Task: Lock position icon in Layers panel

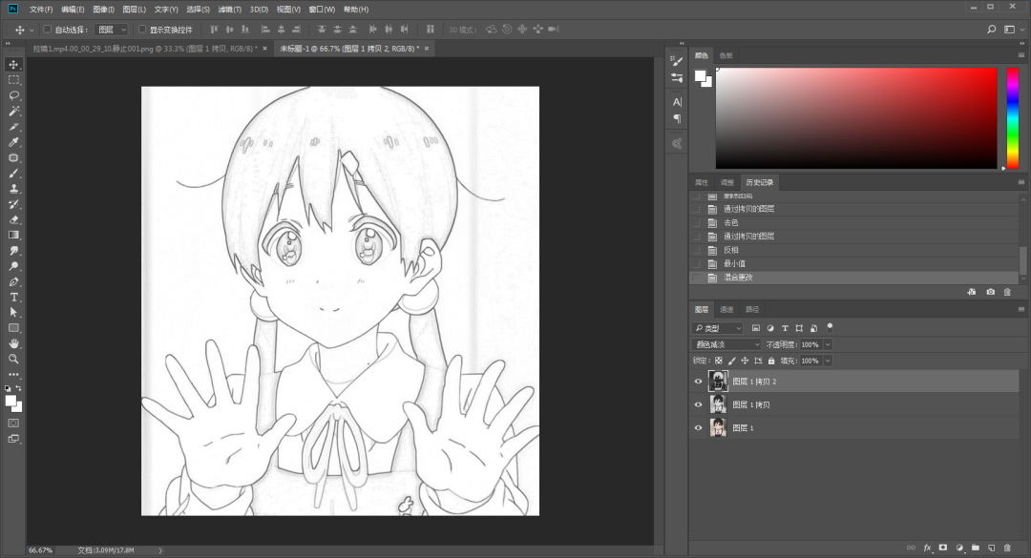Action: tap(745, 361)
